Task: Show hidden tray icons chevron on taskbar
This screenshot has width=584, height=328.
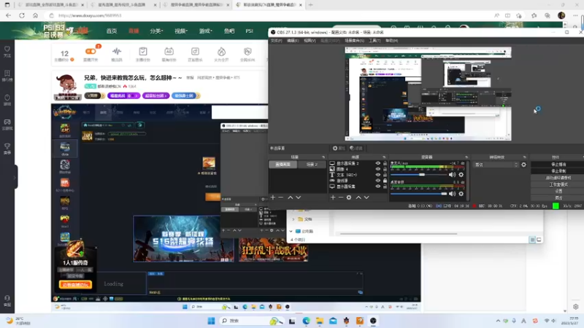Action: coord(498,321)
